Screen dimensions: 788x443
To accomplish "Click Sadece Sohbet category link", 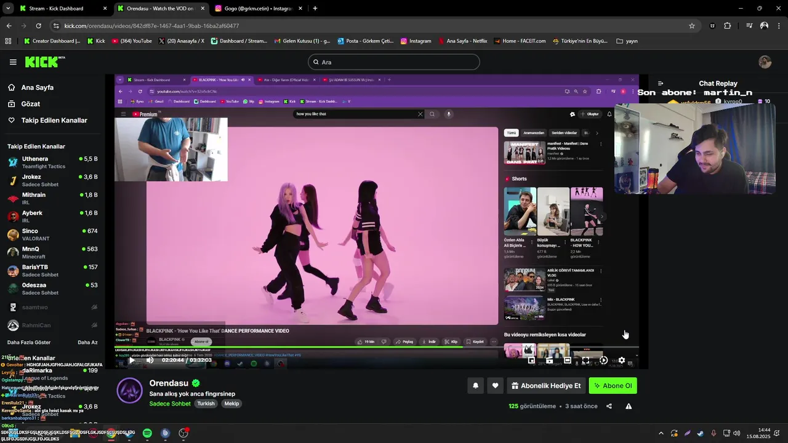I will pyautogui.click(x=170, y=404).
